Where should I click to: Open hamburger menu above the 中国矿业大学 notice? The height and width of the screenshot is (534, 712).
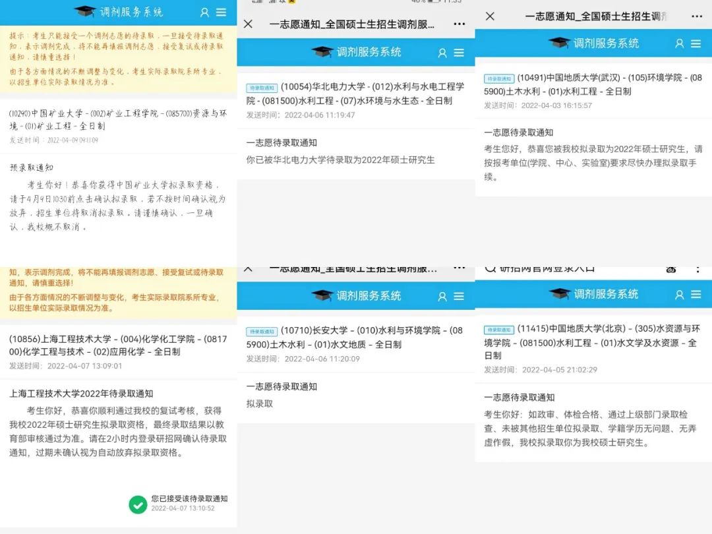[221, 12]
